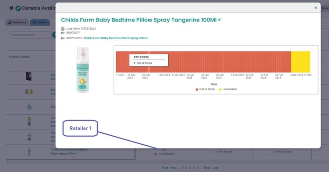
Task: Switch to the Summary tab
Action: (17, 22)
